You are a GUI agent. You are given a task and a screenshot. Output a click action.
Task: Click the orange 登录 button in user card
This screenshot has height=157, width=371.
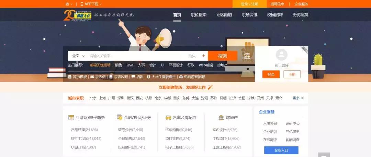pyautogui.click(x=271, y=74)
